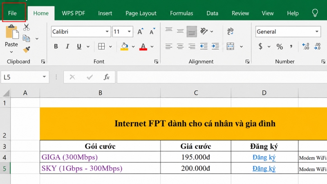Open the Formulas tab
327x184 pixels.
tap(181, 13)
